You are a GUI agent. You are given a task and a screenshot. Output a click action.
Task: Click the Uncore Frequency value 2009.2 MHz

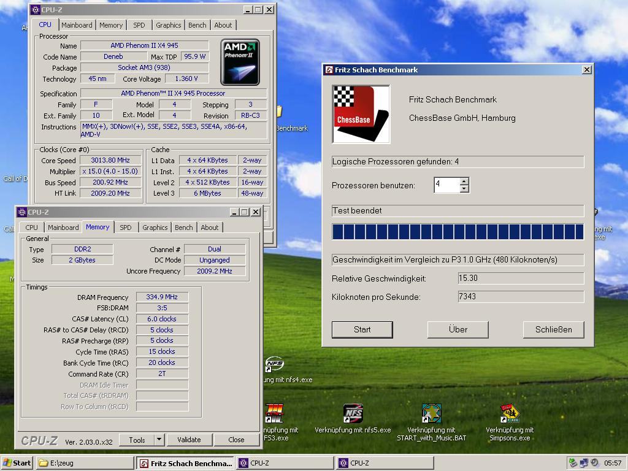(x=215, y=271)
